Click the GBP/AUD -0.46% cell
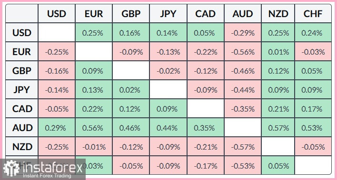The height and width of the screenshot is (180, 337). click(x=243, y=71)
